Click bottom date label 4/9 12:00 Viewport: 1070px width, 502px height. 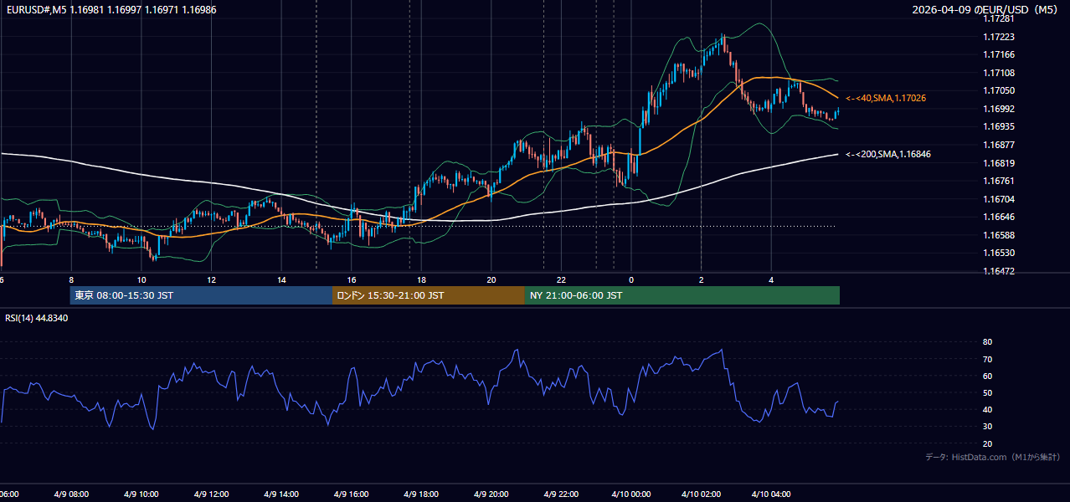tap(211, 494)
